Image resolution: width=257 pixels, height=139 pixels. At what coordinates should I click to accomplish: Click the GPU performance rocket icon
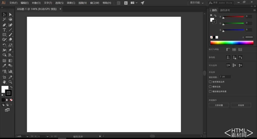pyautogui.click(x=142, y=3)
